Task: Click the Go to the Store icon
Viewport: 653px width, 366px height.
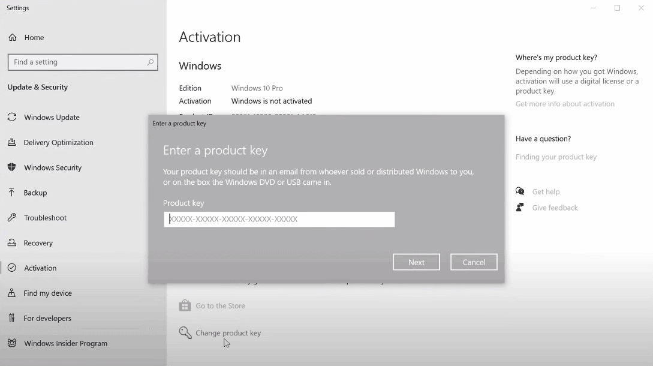Action: tap(185, 305)
